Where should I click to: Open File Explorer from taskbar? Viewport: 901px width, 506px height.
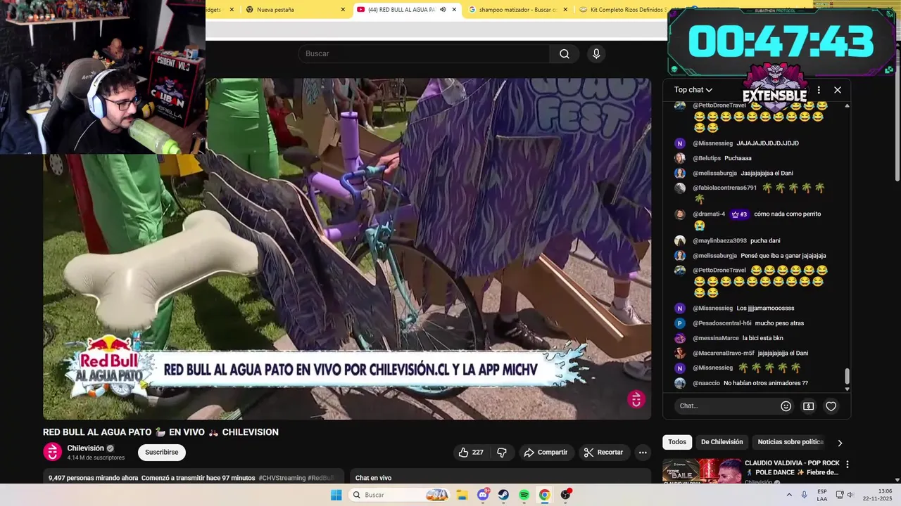point(462,495)
